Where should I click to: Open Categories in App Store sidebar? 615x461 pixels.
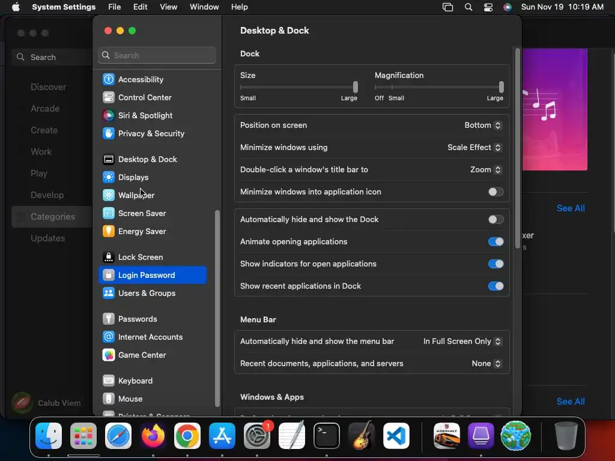[52, 217]
